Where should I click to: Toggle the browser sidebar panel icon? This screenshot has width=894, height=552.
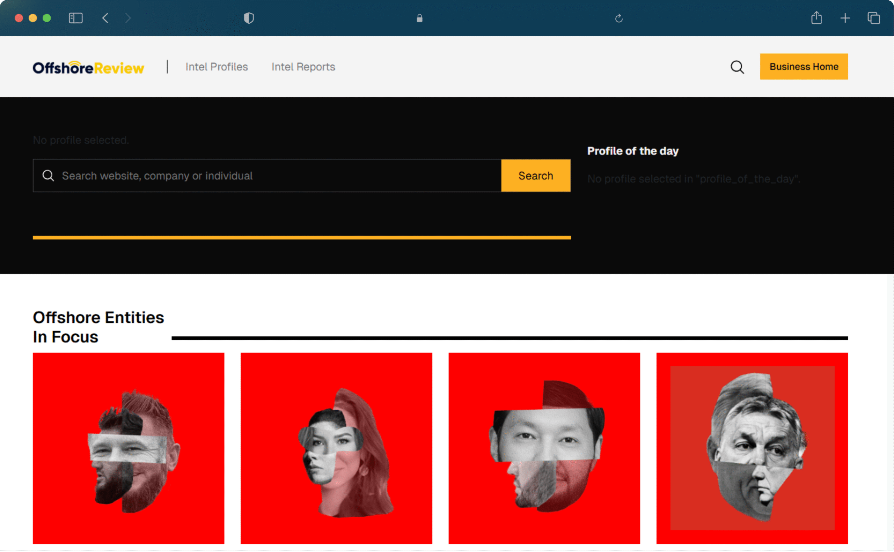pyautogui.click(x=76, y=18)
